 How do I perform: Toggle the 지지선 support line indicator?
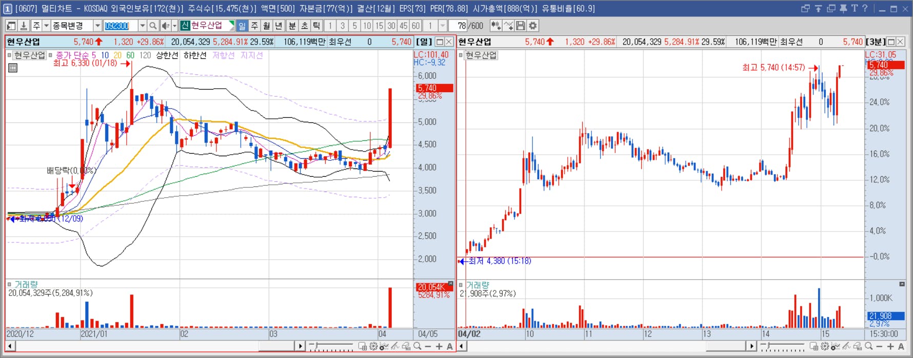(x=251, y=55)
